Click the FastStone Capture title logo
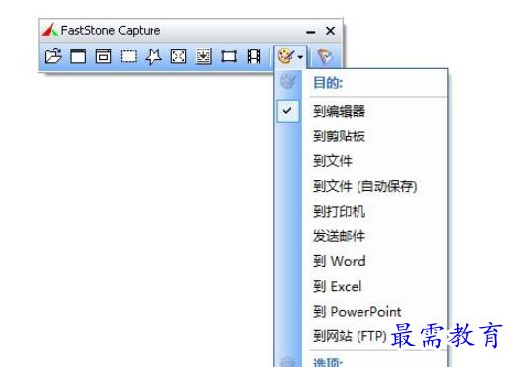The image size is (511, 367). click(x=50, y=30)
